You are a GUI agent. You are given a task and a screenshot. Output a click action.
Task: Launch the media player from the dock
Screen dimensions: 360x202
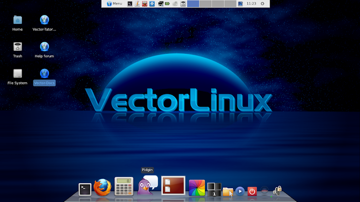coord(240,191)
